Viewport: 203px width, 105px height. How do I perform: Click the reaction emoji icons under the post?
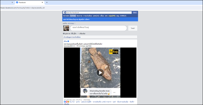[67, 102]
